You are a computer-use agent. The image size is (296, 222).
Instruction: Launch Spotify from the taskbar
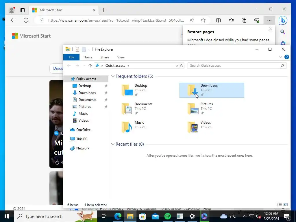[x=167, y=216]
